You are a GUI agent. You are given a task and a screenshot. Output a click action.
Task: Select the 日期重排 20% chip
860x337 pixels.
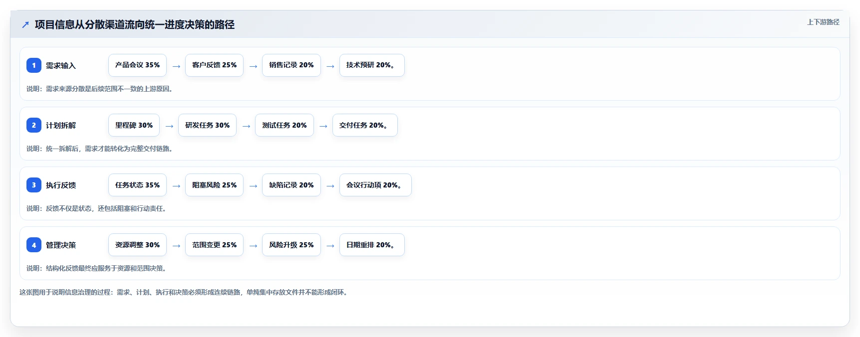click(372, 245)
